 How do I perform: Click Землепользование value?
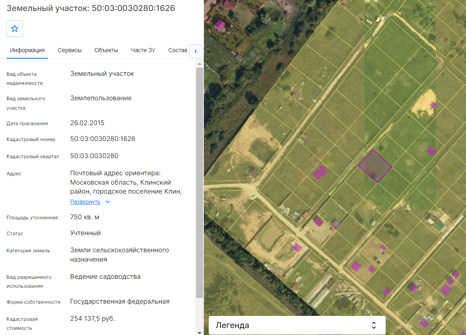point(101,98)
